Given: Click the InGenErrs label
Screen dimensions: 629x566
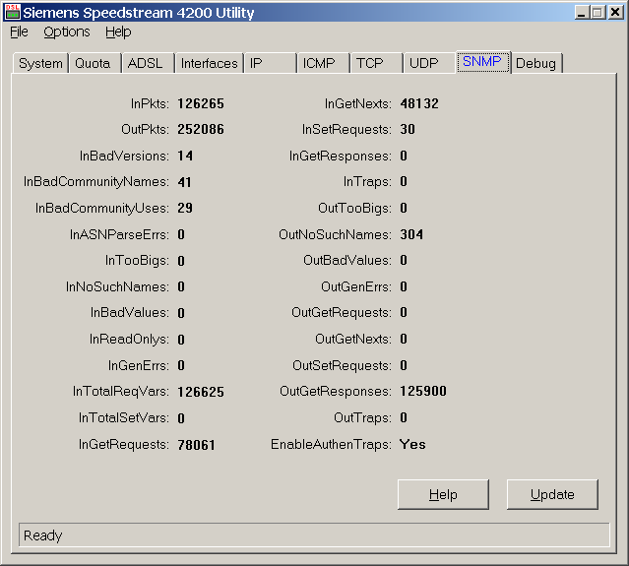Looking at the screenshot, I should pyautogui.click(x=139, y=365).
